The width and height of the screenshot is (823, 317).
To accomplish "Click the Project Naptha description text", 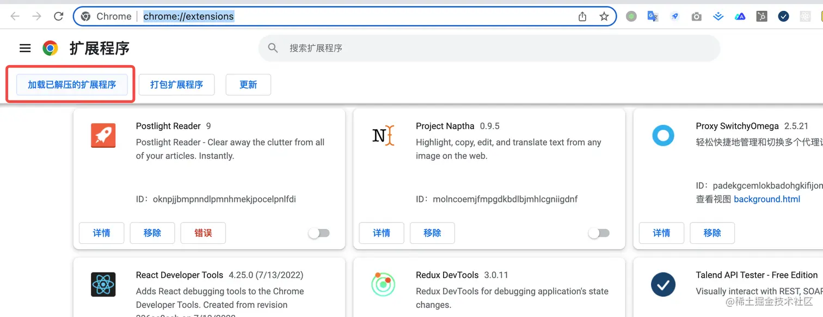I will [508, 149].
